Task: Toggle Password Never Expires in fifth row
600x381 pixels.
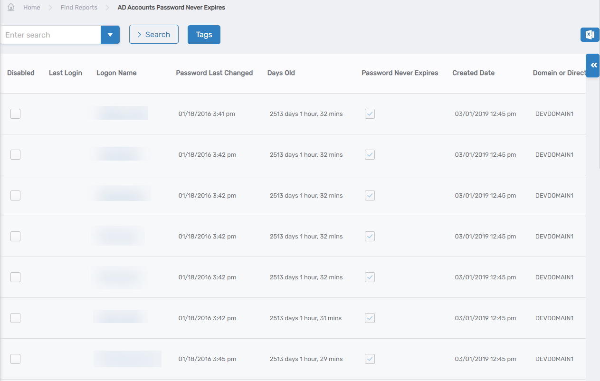Action: pos(370,277)
